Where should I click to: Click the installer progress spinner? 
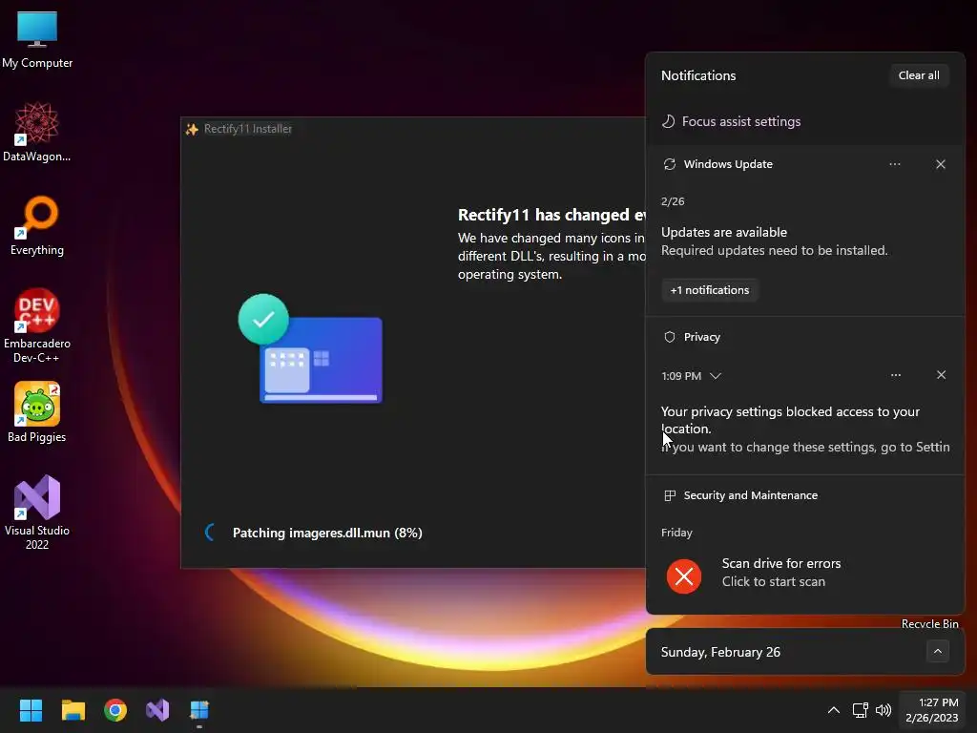coord(211,533)
